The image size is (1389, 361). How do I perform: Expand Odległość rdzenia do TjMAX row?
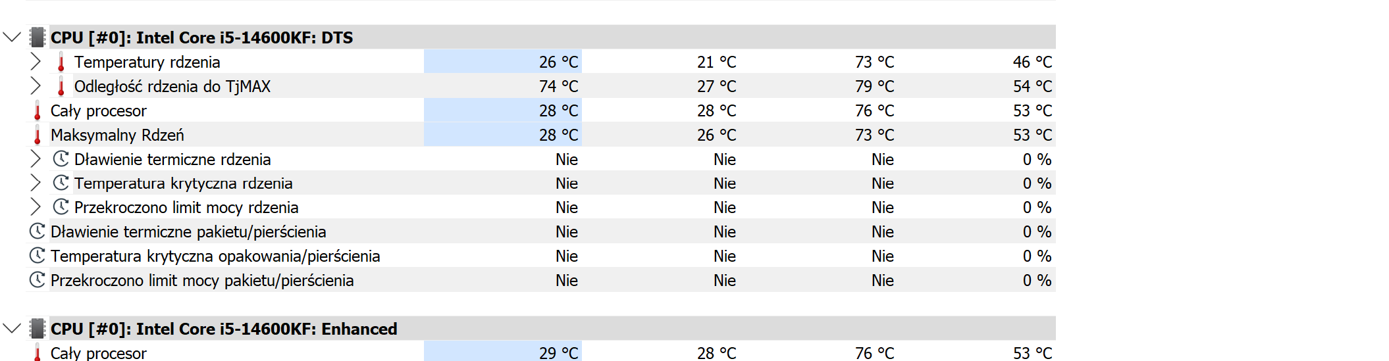point(36,86)
